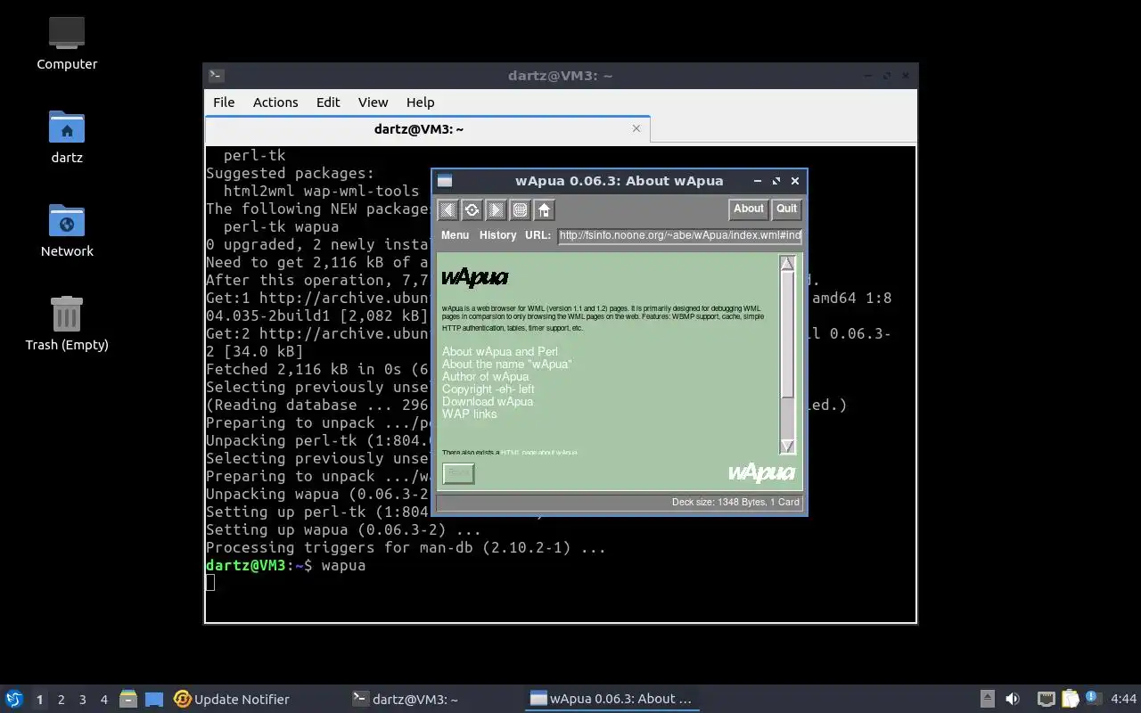Go back using wApua's back arrow icon
This screenshot has height=713, width=1141.
[448, 209]
